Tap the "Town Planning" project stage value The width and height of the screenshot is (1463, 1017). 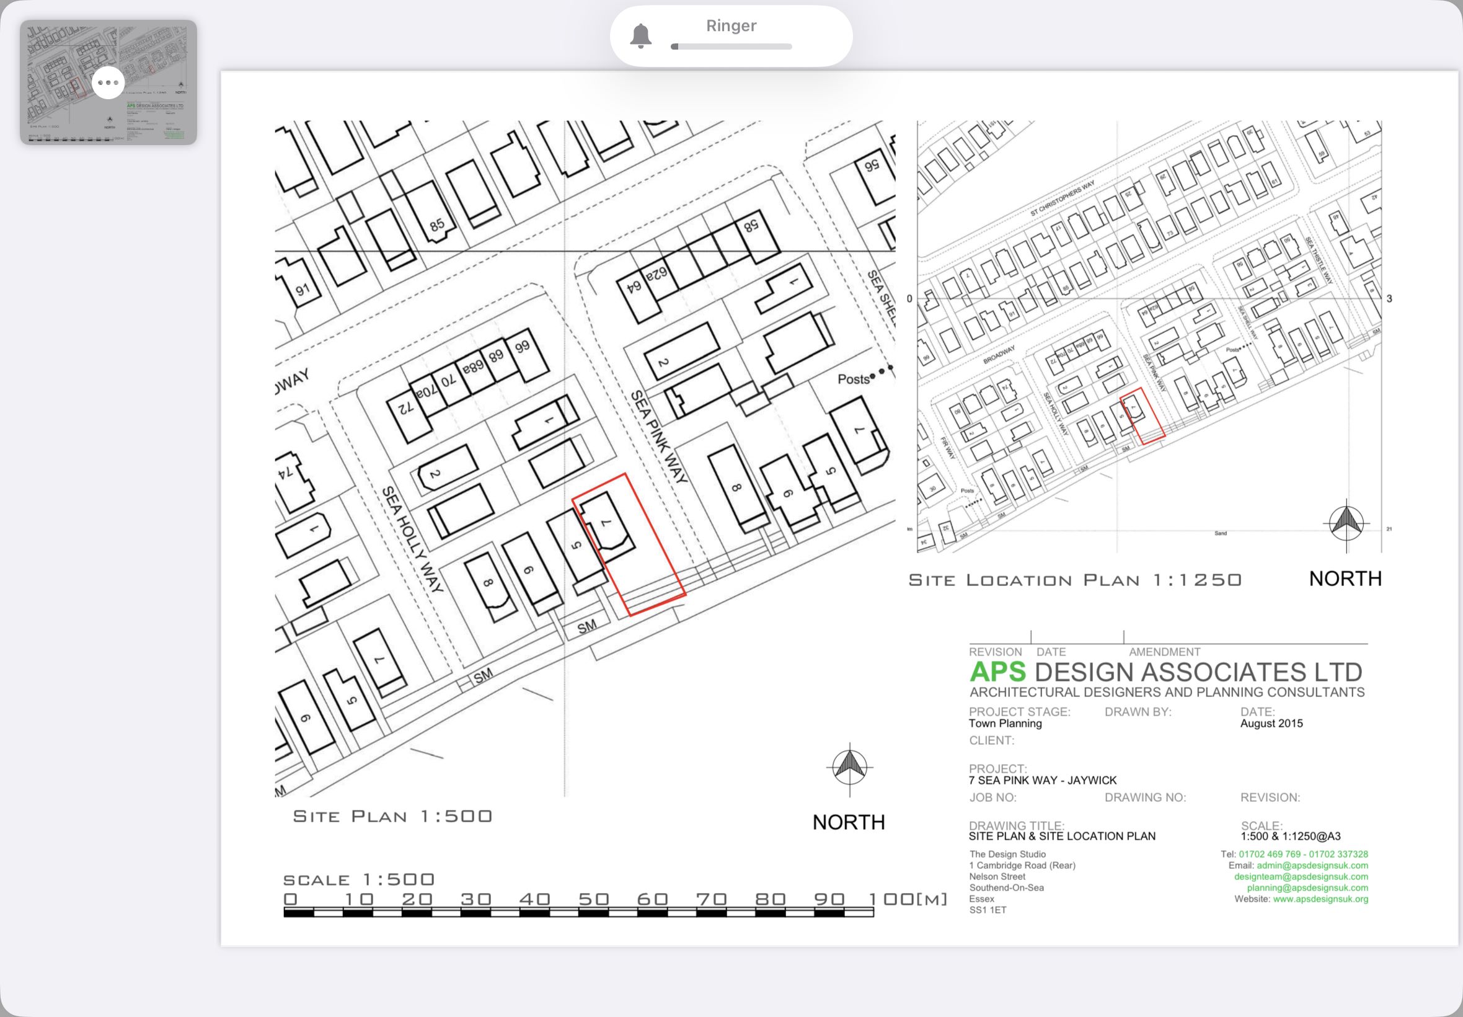click(x=1005, y=723)
